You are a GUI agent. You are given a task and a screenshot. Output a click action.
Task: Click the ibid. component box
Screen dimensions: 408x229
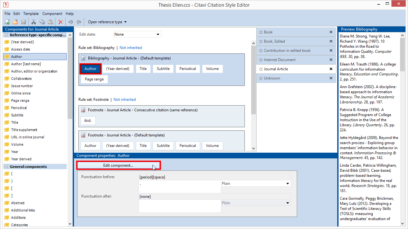tap(88, 121)
